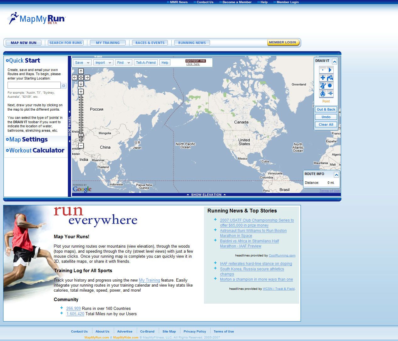This screenshot has height=341, width=398.
Task: Submit starting location with the go button
Action: pos(64,85)
